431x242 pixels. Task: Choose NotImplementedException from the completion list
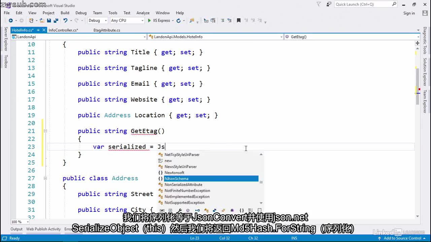point(208,197)
